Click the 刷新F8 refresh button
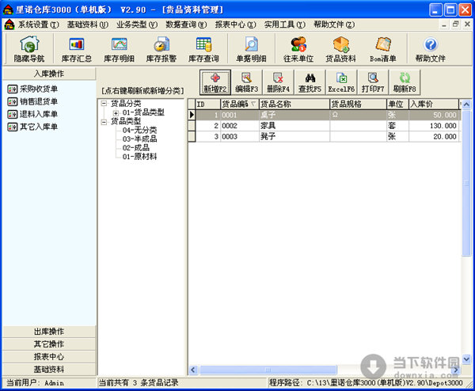Screen dimensions: 475x391 pyautogui.click(x=405, y=82)
